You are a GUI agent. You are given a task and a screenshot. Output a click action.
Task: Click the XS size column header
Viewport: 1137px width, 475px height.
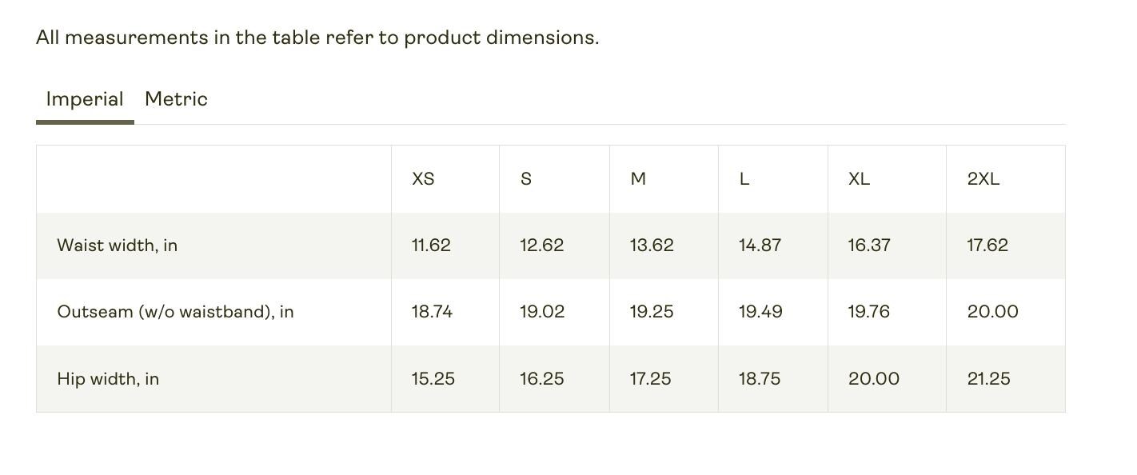423,179
